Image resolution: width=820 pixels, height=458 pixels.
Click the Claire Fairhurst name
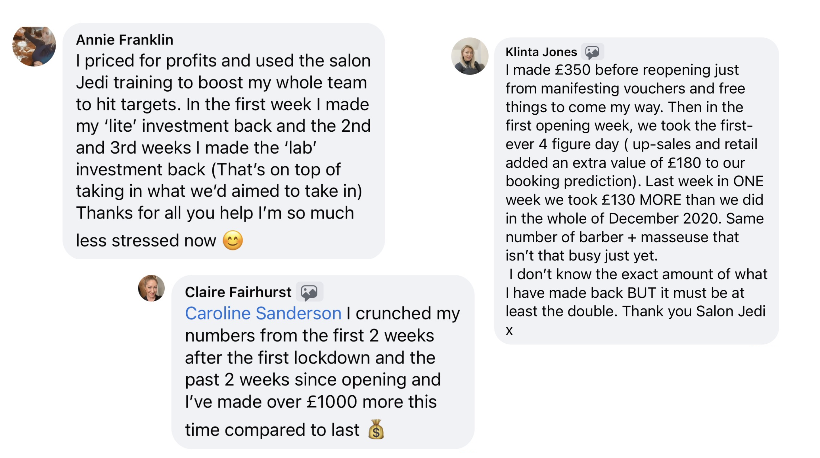click(238, 292)
